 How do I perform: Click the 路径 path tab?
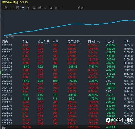pos(81,8)
